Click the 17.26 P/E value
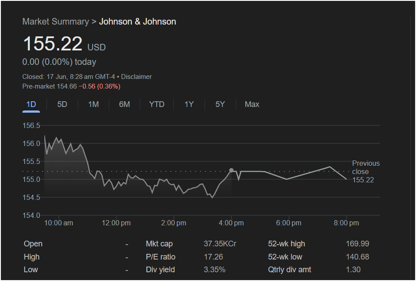 pos(213,257)
